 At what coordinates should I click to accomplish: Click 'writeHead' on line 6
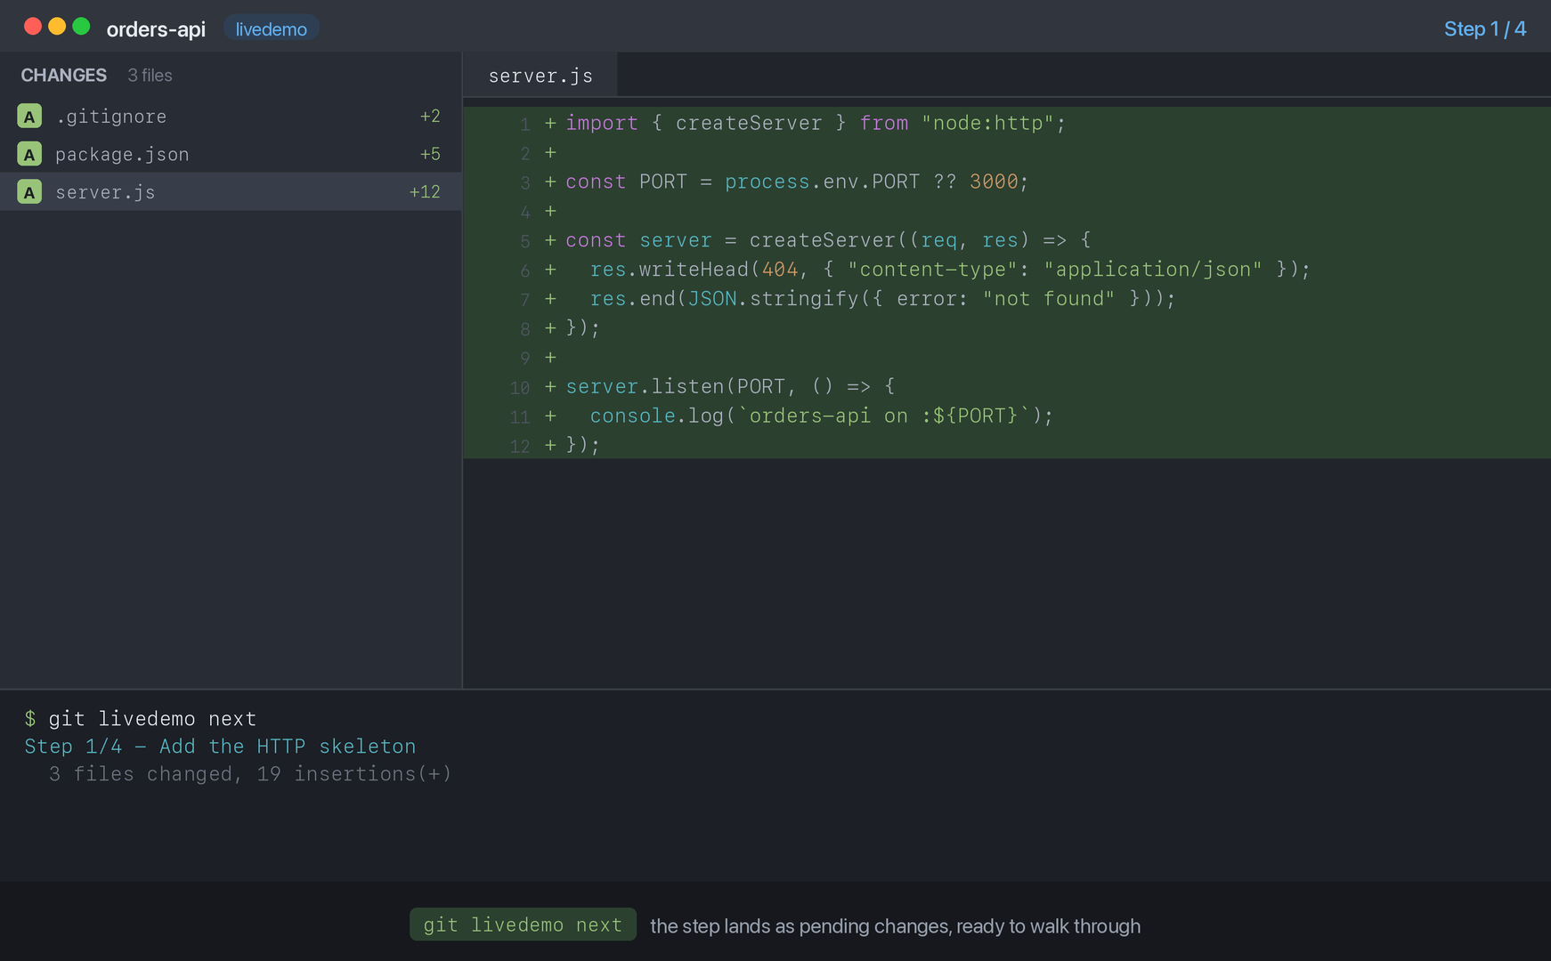(694, 269)
